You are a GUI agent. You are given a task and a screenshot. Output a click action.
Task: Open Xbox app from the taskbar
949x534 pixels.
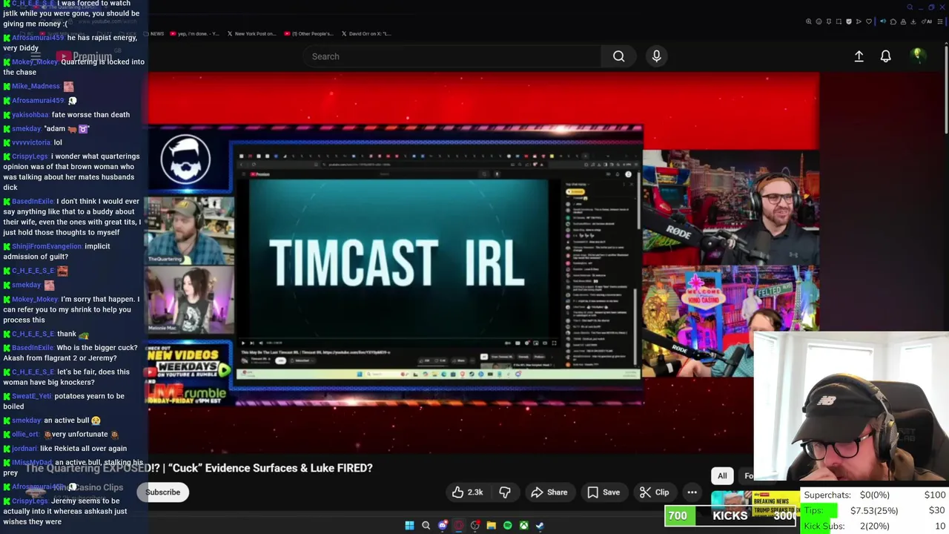click(x=523, y=526)
